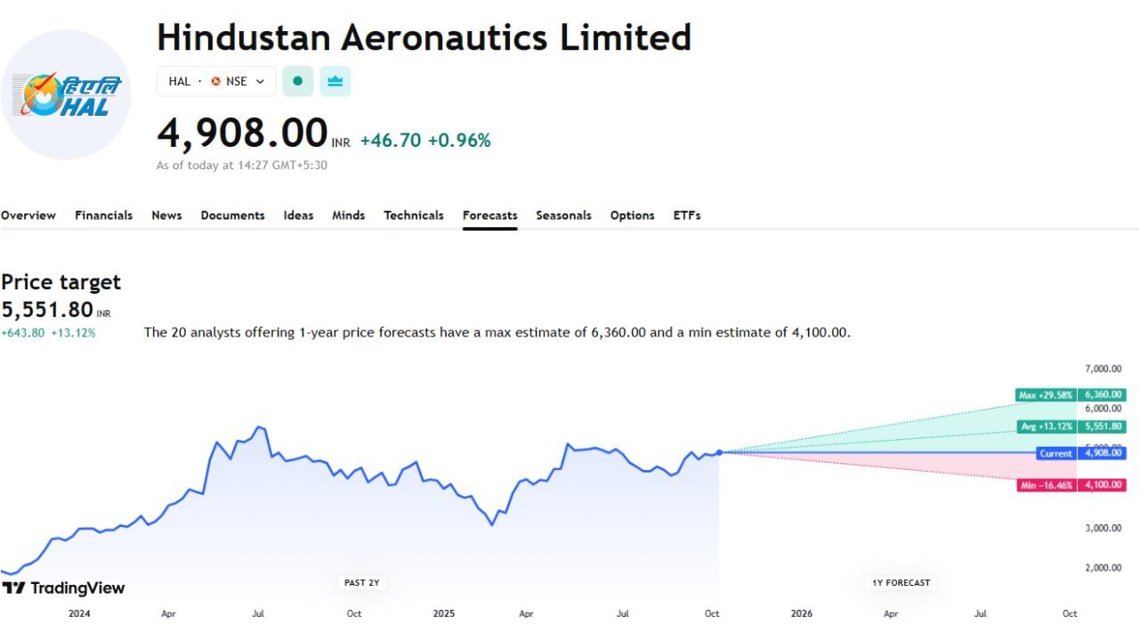Viewport: 1139px width, 641px height.
Task: Open the Technicals tab
Action: tap(414, 215)
